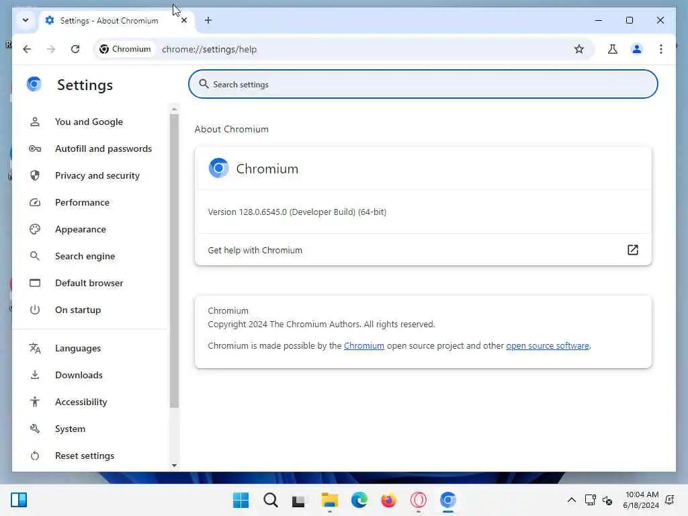Click the magnifier icon beside Search engine
688x516 pixels.
tap(35, 256)
